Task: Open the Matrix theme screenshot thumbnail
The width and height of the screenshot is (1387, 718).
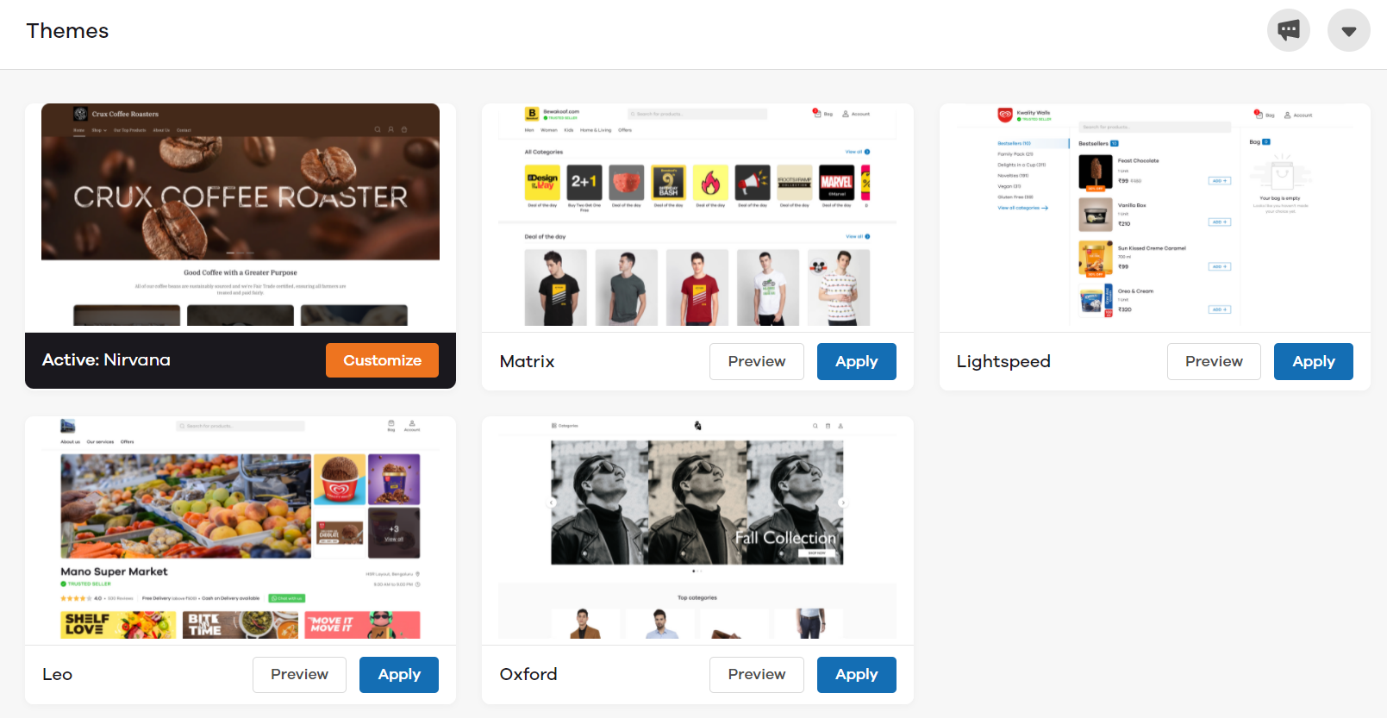Action: pyautogui.click(x=697, y=216)
